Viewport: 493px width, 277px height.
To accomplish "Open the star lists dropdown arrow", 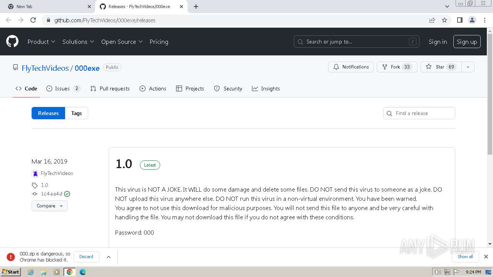I will 468,67.
